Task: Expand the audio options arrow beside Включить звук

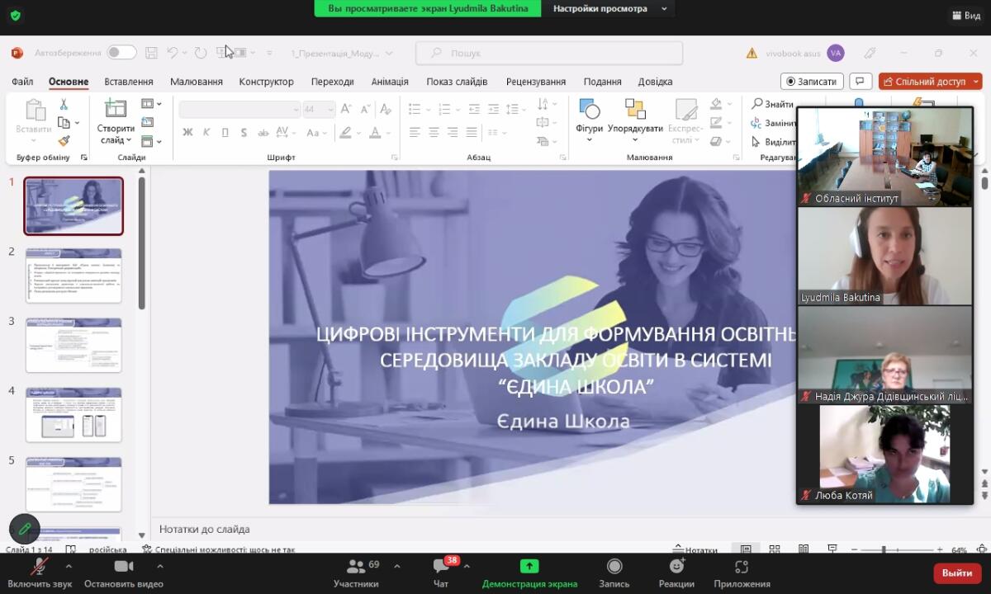Action: tap(69, 567)
